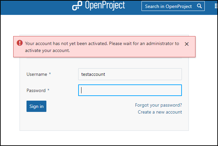218x146 pixels.
Task: Open the Create a new account link
Action: tap(160, 112)
